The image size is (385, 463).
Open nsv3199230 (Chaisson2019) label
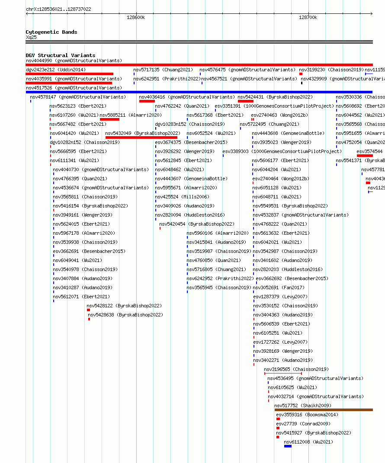[331, 70]
